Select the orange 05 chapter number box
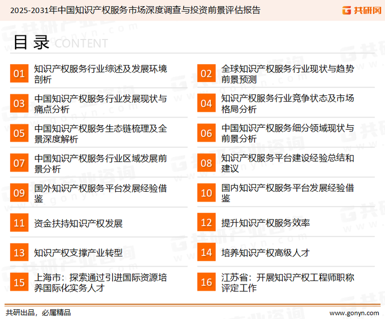This screenshot has width=385, height=319. tap(19, 133)
